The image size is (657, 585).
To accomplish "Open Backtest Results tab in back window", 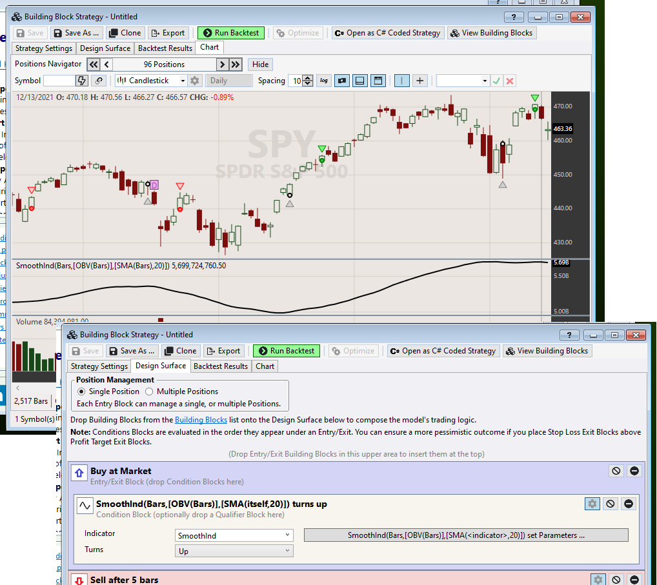I will [165, 48].
